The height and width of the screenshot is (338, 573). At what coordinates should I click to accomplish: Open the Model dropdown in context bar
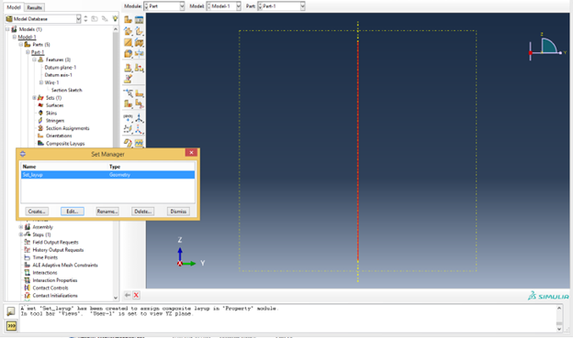coord(223,6)
